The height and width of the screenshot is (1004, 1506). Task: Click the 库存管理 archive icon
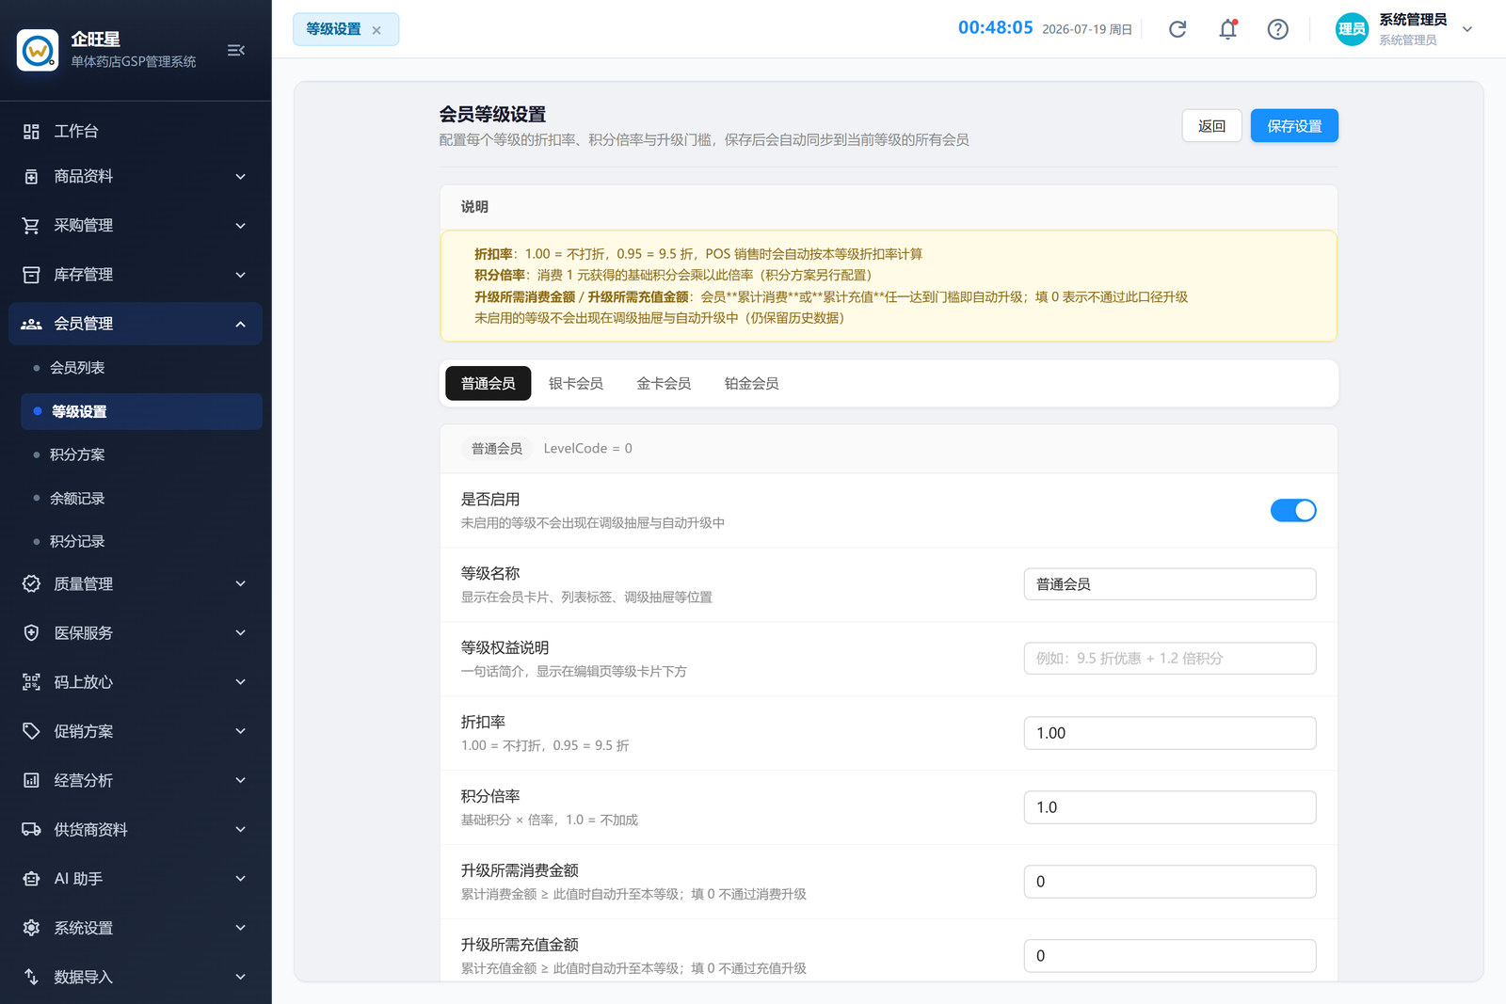(31, 275)
